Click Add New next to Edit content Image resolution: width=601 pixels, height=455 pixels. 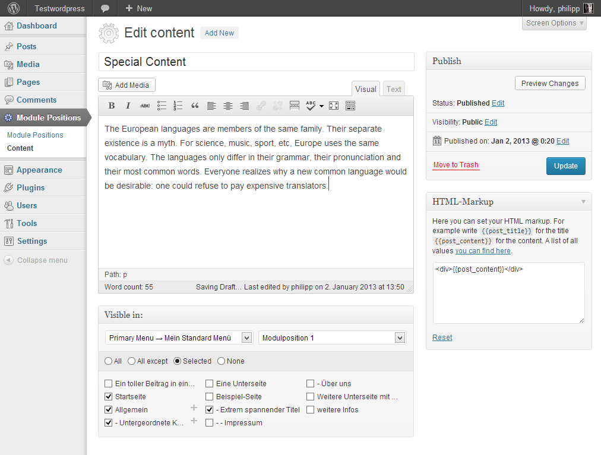click(219, 33)
